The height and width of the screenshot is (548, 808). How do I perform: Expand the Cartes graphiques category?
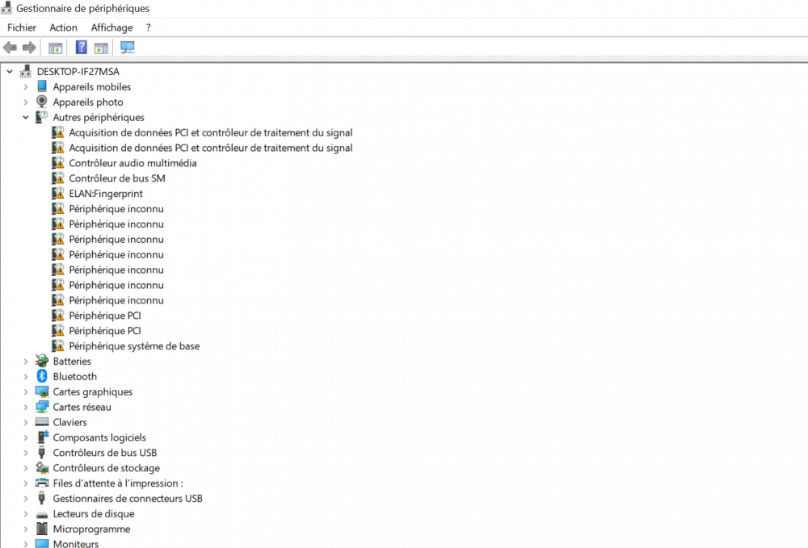pyautogui.click(x=25, y=391)
